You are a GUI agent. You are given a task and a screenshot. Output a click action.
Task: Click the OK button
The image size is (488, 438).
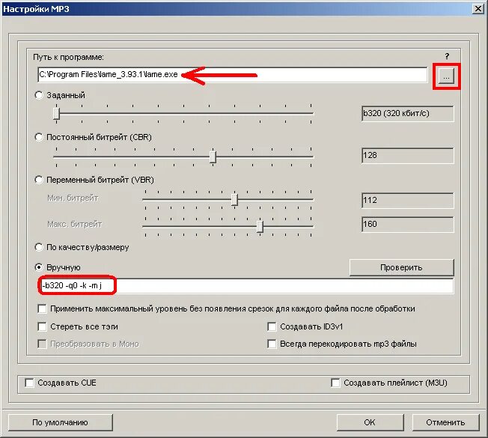tap(370, 422)
